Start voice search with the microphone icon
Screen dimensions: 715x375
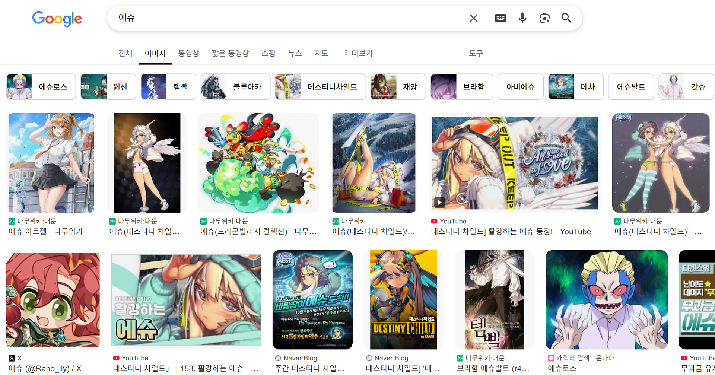pos(522,18)
